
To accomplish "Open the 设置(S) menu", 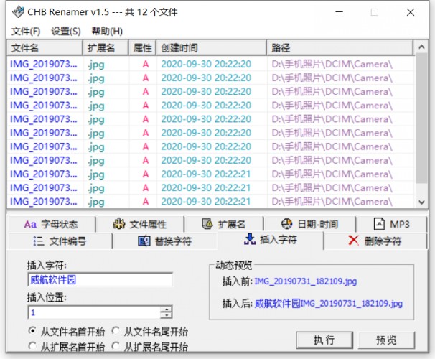I will (x=66, y=31).
